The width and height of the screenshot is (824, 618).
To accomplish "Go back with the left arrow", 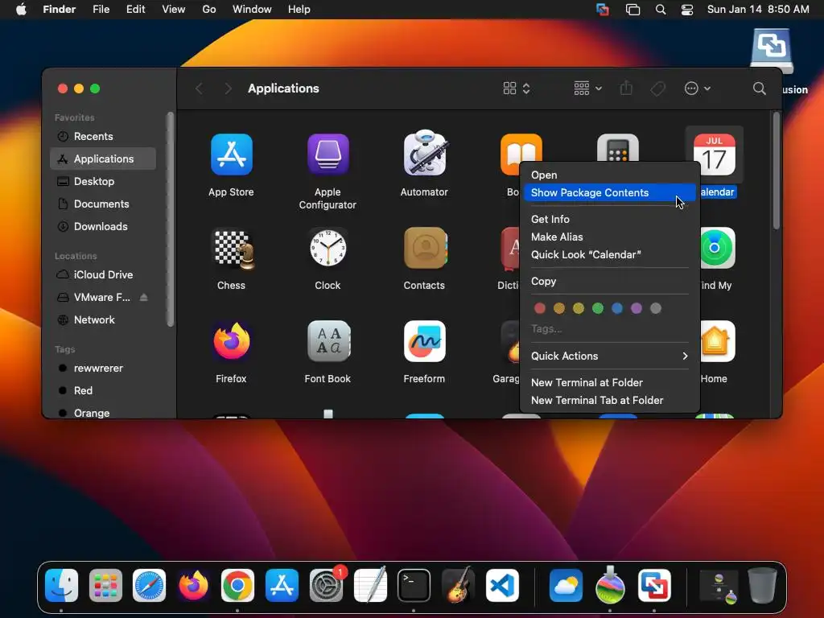I will (x=200, y=89).
